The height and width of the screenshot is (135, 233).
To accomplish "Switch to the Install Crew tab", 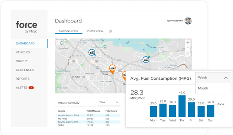I will tap(95, 31).
